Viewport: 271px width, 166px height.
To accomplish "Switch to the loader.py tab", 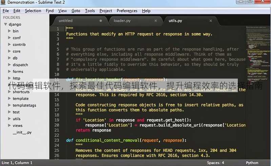I will [136, 21].
